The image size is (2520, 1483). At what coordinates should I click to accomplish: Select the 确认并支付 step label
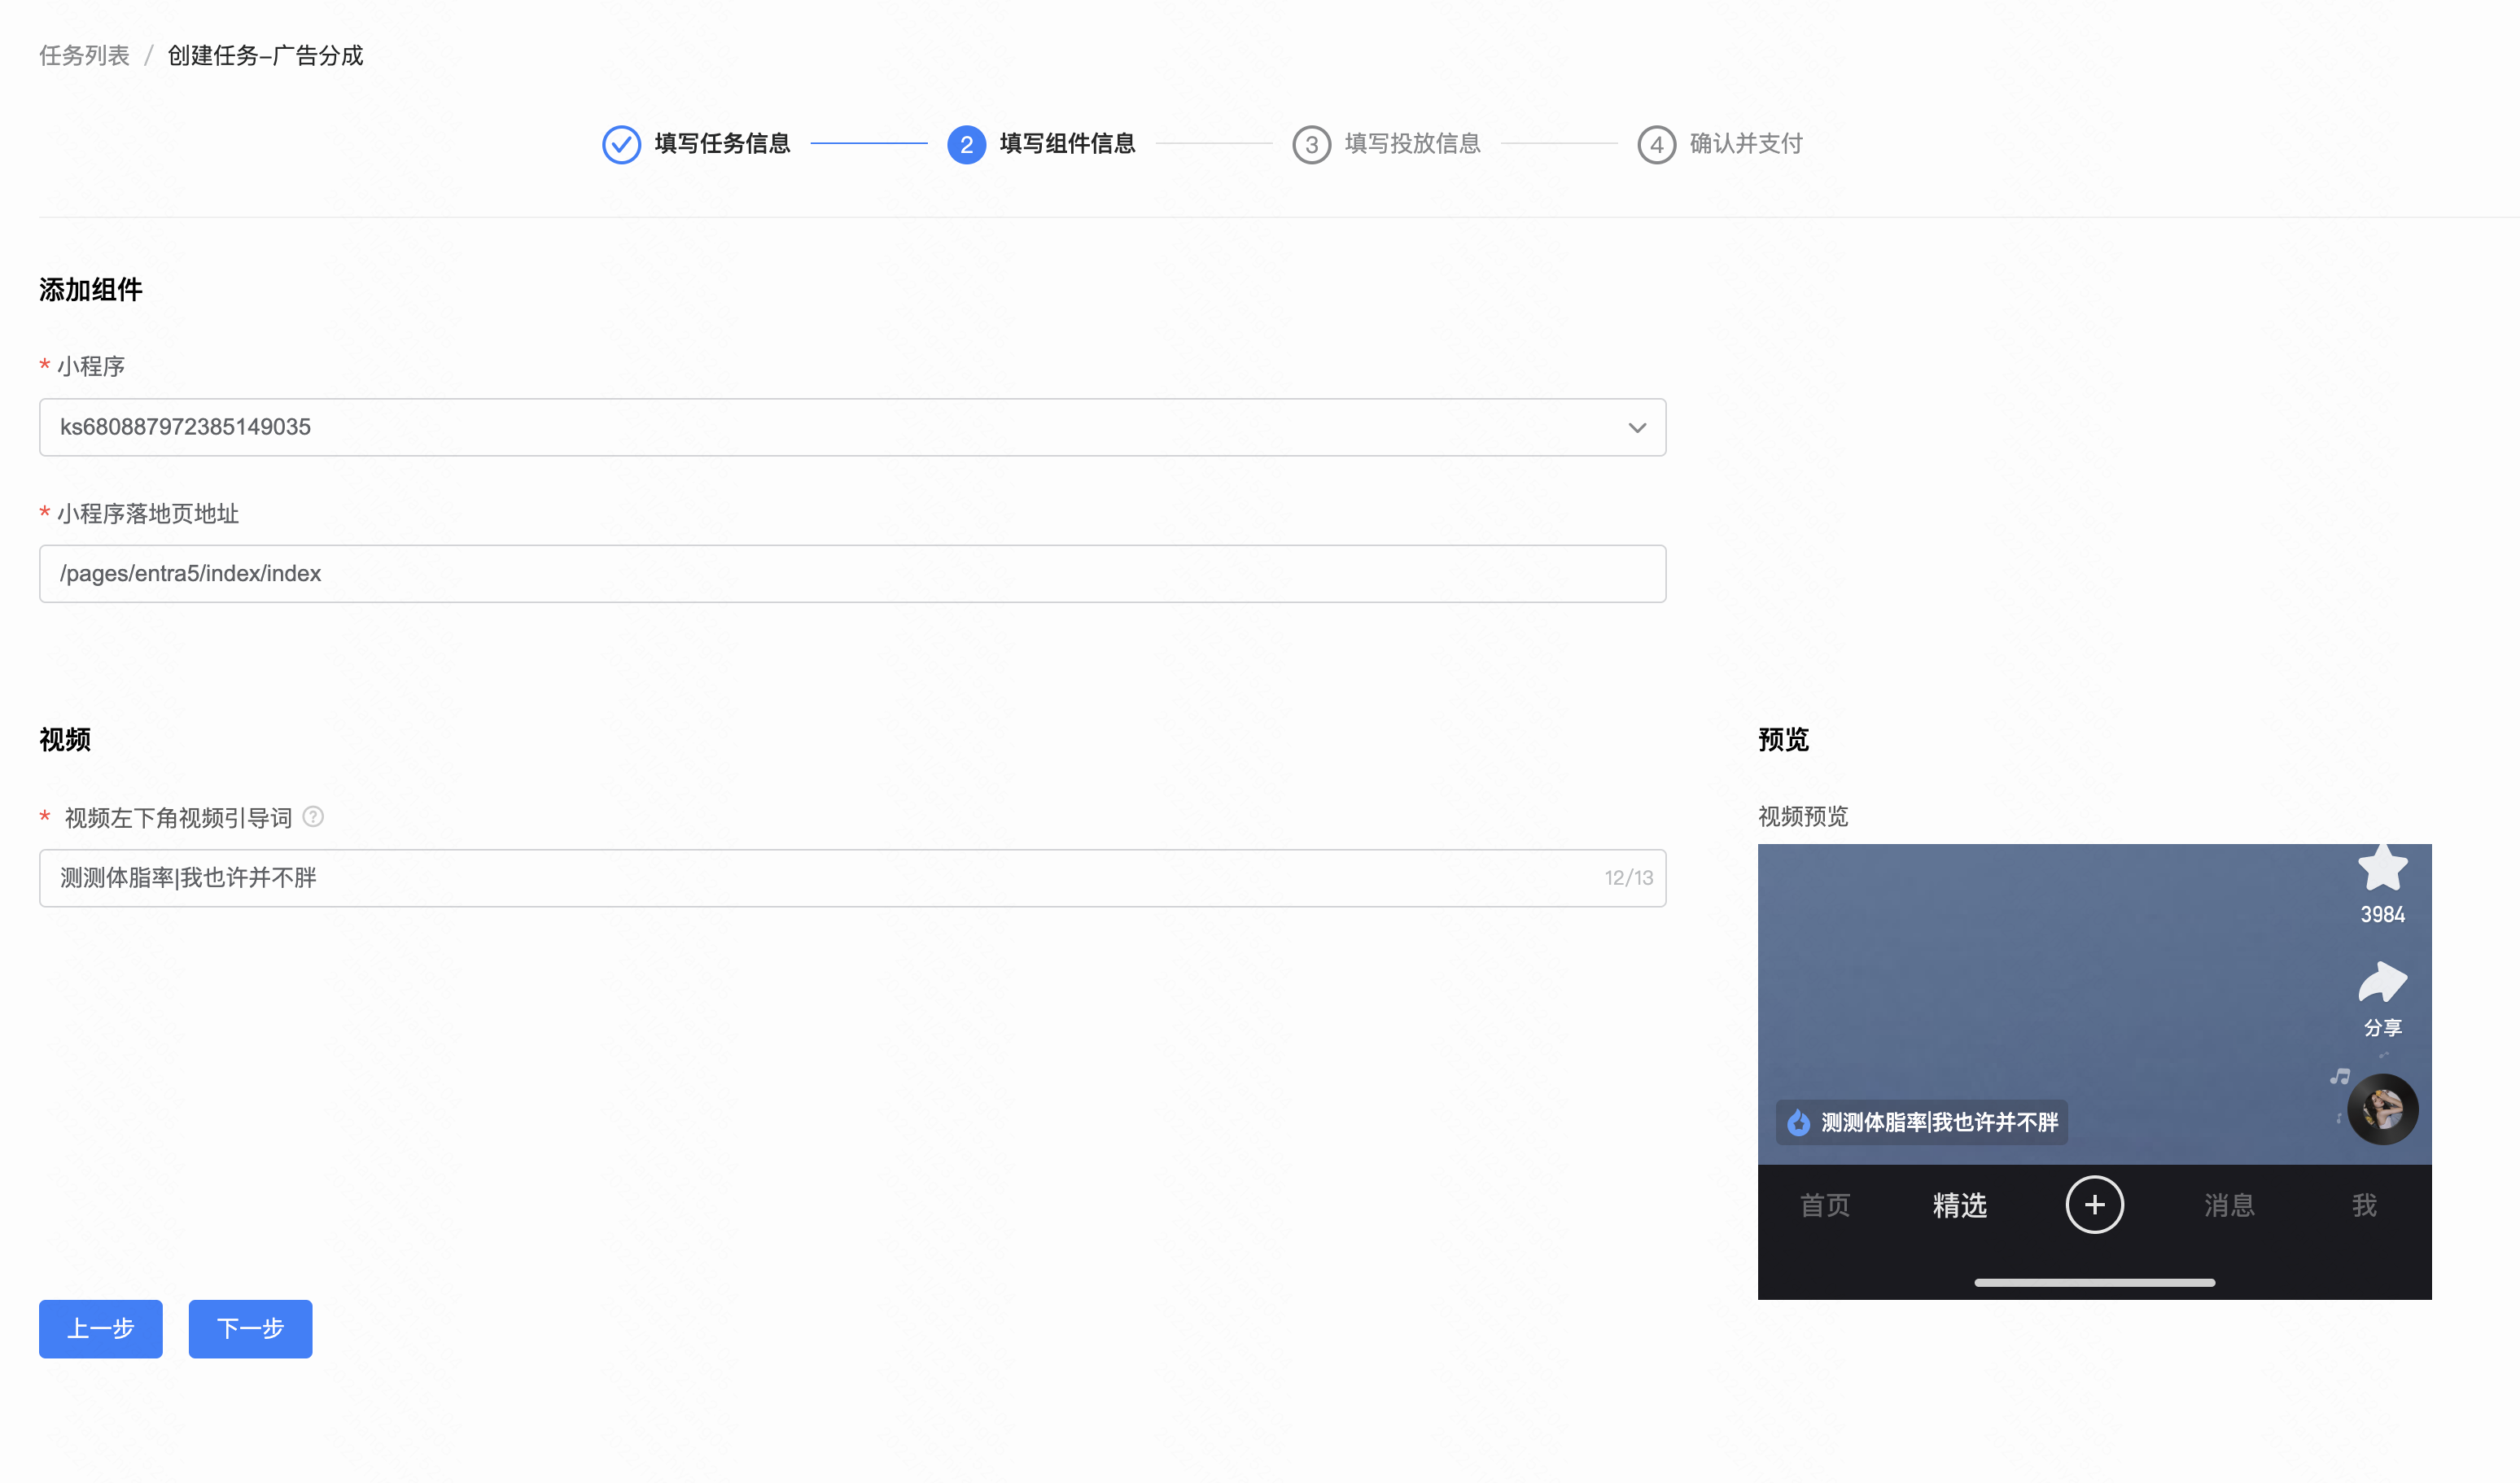click(1746, 144)
